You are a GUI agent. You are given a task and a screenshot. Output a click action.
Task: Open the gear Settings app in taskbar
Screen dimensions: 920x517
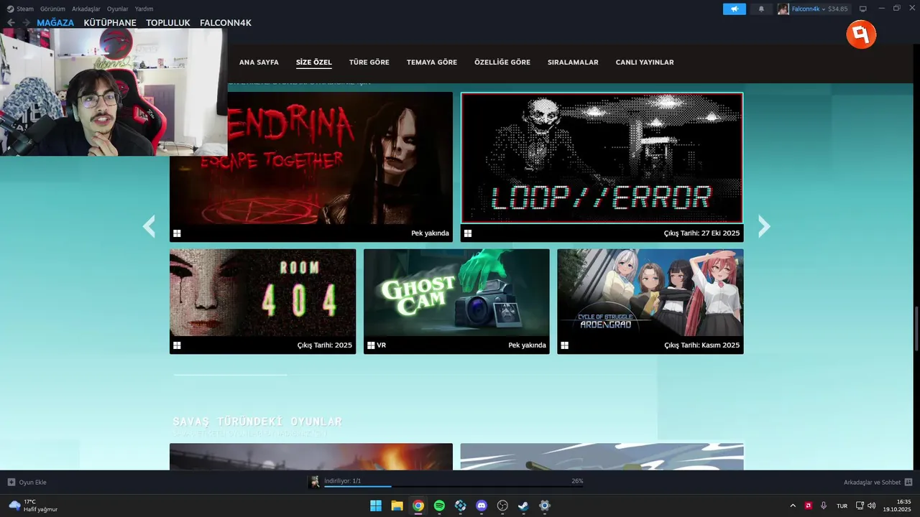coord(545,506)
